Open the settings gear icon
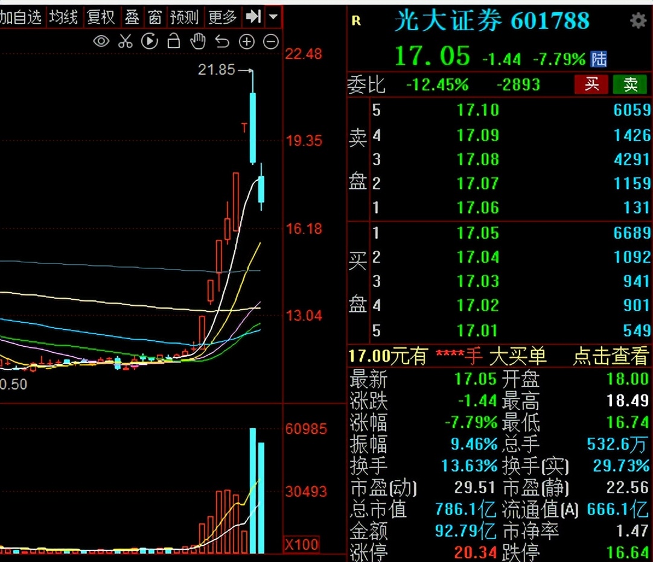Screen dimensions: 653x562 [x=638, y=20]
